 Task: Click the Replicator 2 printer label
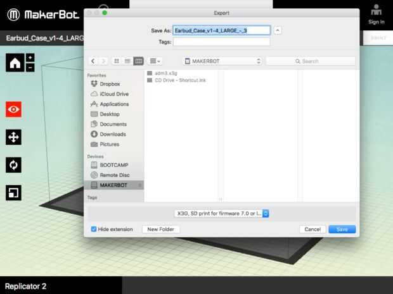tap(25, 286)
